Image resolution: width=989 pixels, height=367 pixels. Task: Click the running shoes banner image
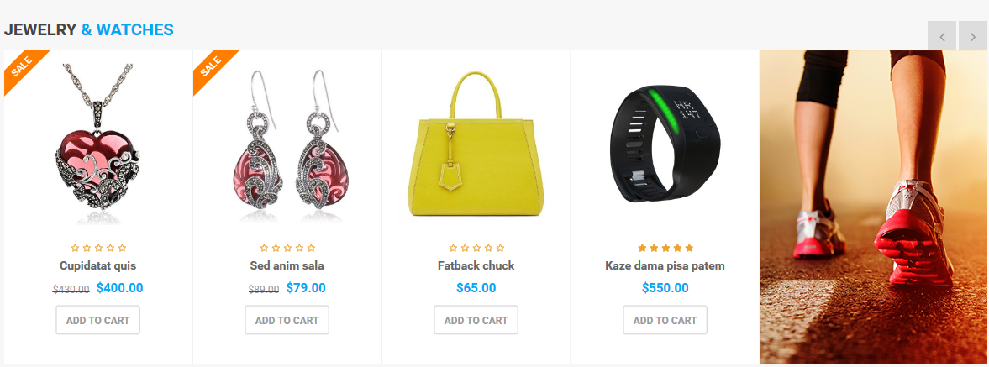[874, 207]
